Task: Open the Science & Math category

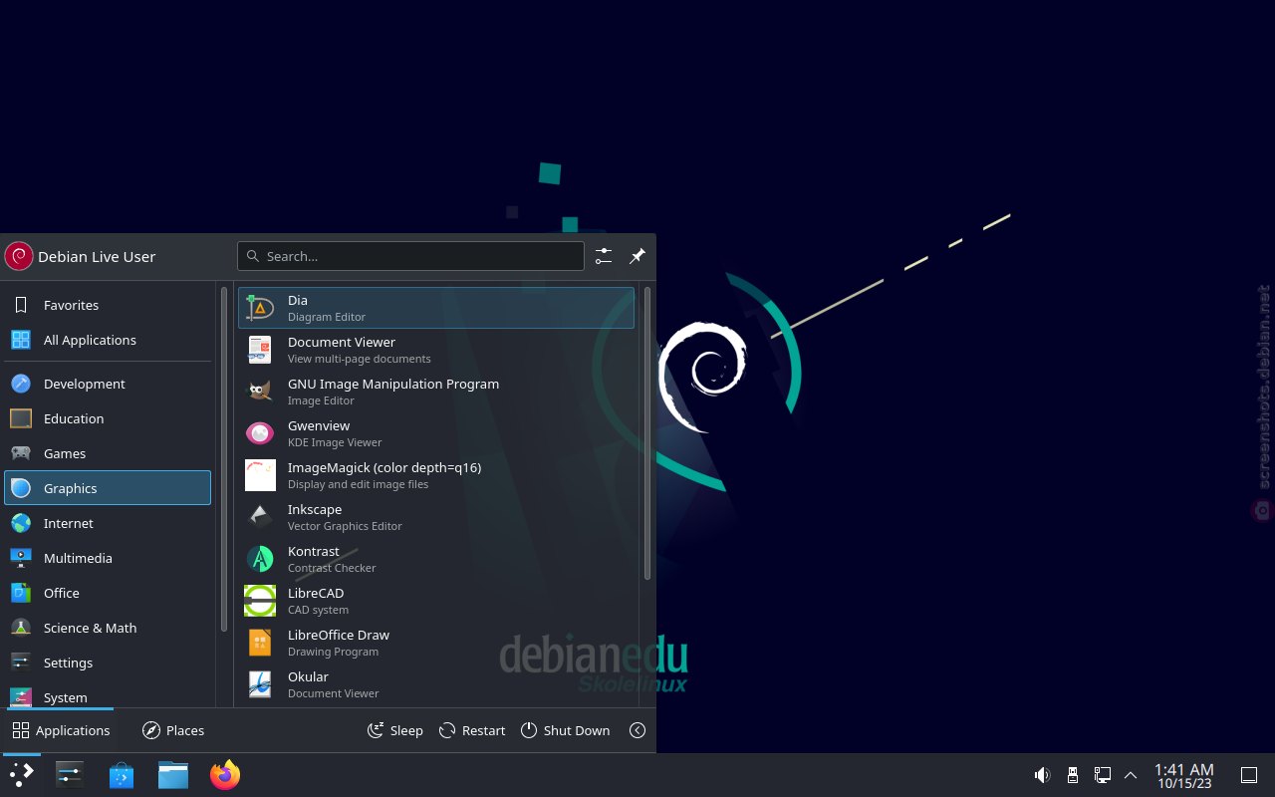Action: 108,628
